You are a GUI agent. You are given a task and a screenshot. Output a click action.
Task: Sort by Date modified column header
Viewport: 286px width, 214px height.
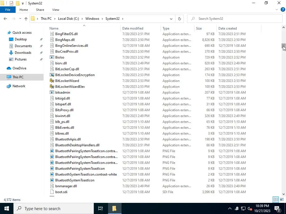[141, 28]
